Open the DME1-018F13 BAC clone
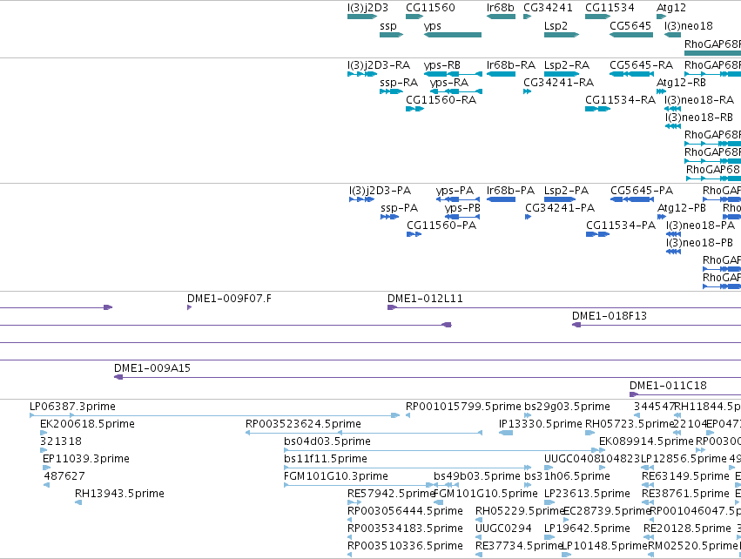 [656, 325]
